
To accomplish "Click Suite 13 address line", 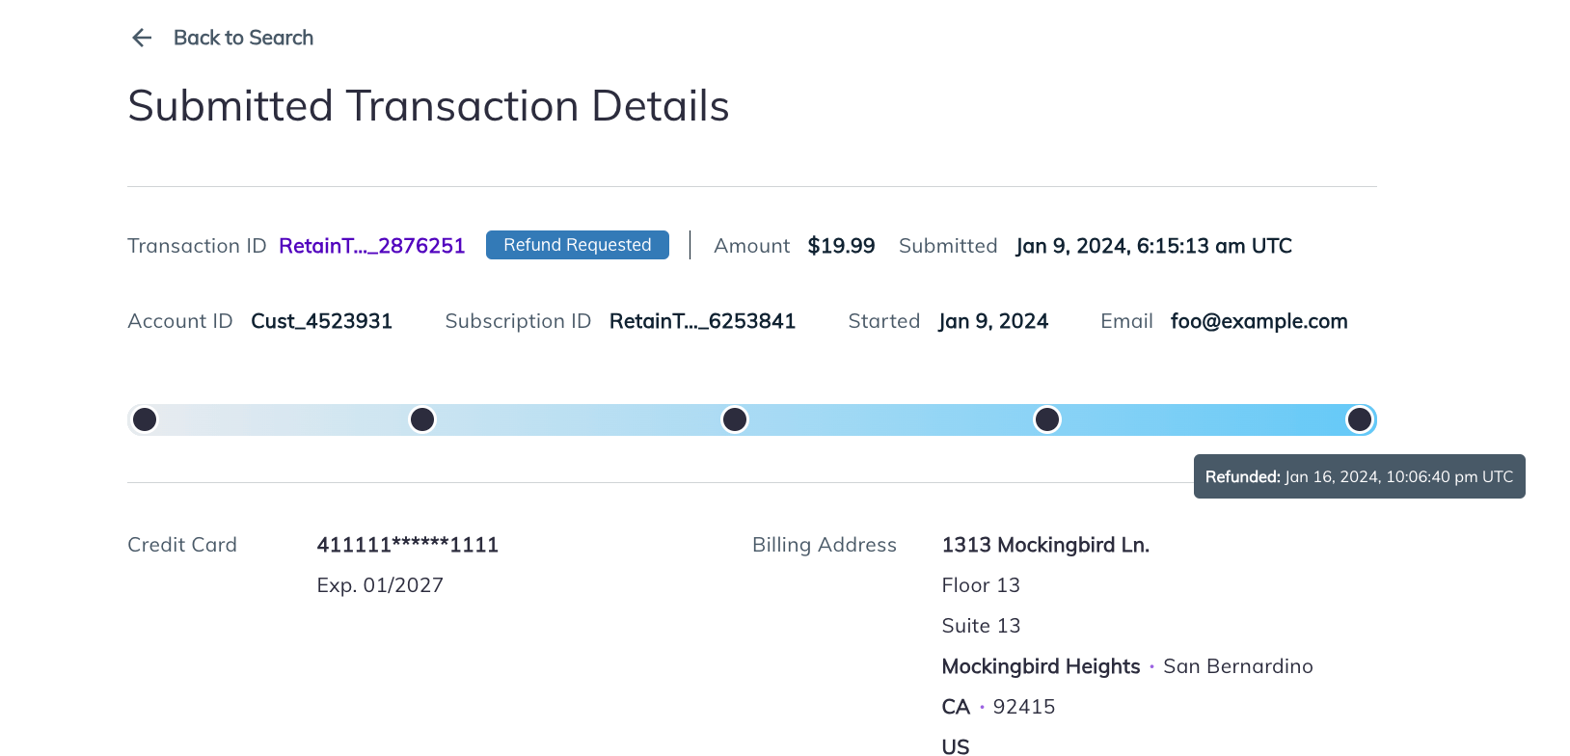I will 981,626.
